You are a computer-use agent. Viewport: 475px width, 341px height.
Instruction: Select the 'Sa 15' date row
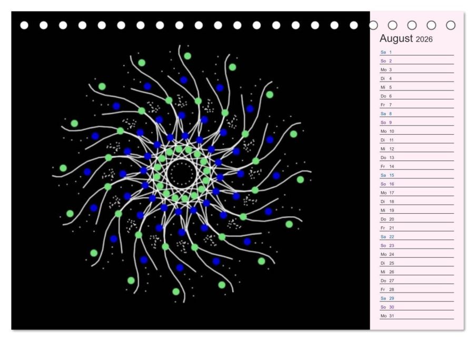417,175
